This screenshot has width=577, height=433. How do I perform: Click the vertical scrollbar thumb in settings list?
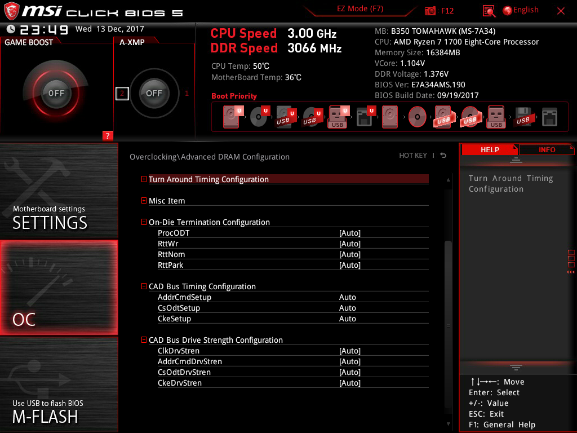point(448,324)
